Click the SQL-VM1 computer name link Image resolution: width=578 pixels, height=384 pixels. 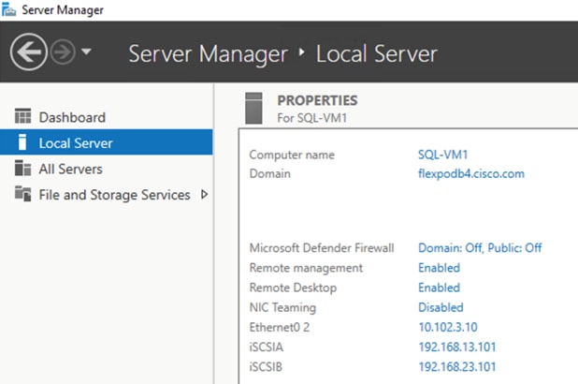[x=442, y=155]
